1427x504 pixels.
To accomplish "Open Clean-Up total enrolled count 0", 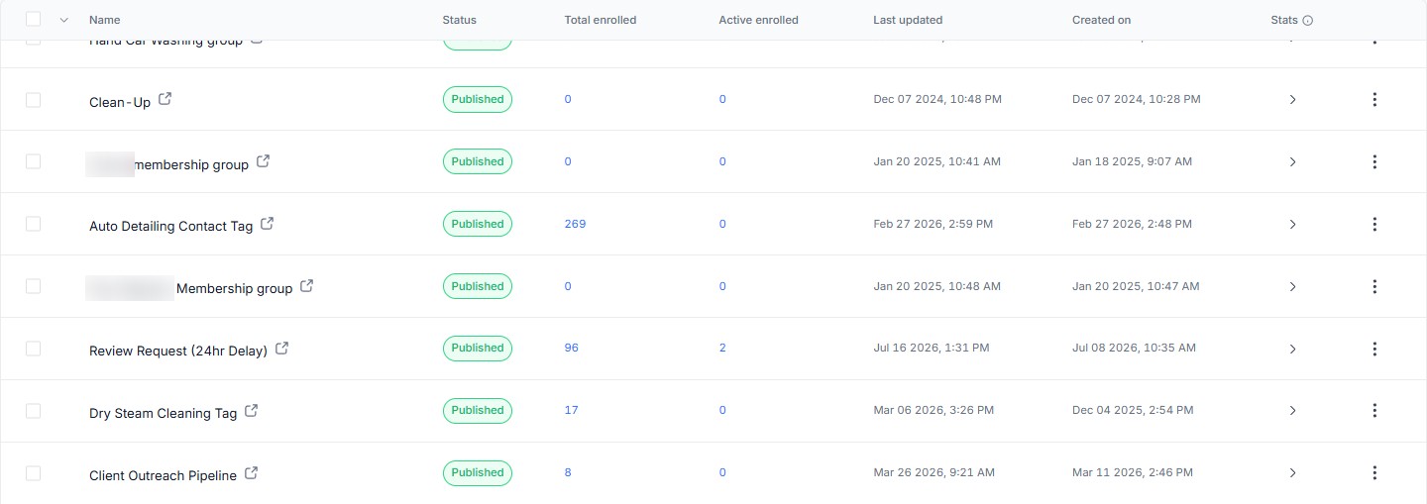I will pyautogui.click(x=568, y=99).
